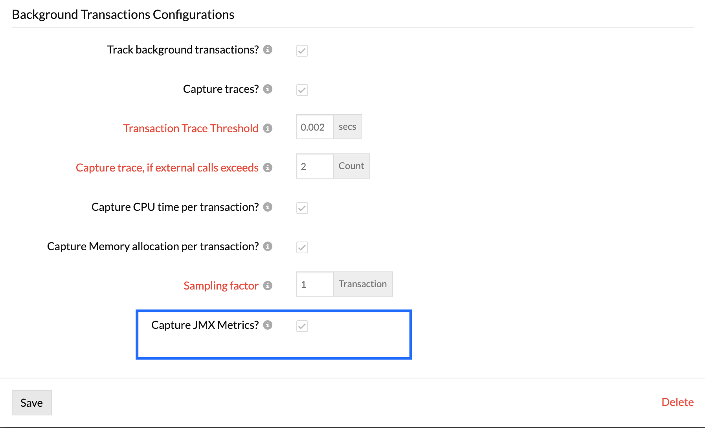Click the info icon next to Capture JMX Metrics
705x428 pixels.
(268, 325)
